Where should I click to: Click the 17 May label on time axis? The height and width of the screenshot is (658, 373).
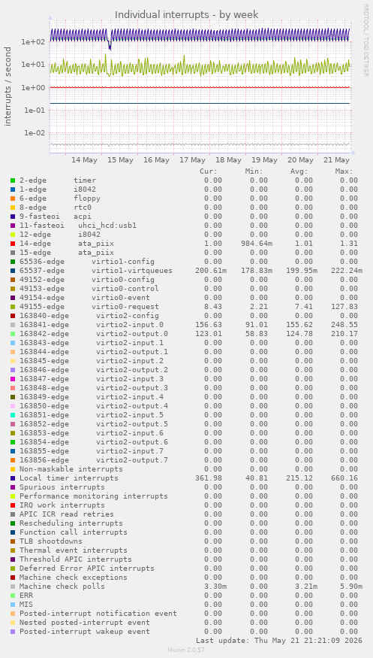[192, 160]
